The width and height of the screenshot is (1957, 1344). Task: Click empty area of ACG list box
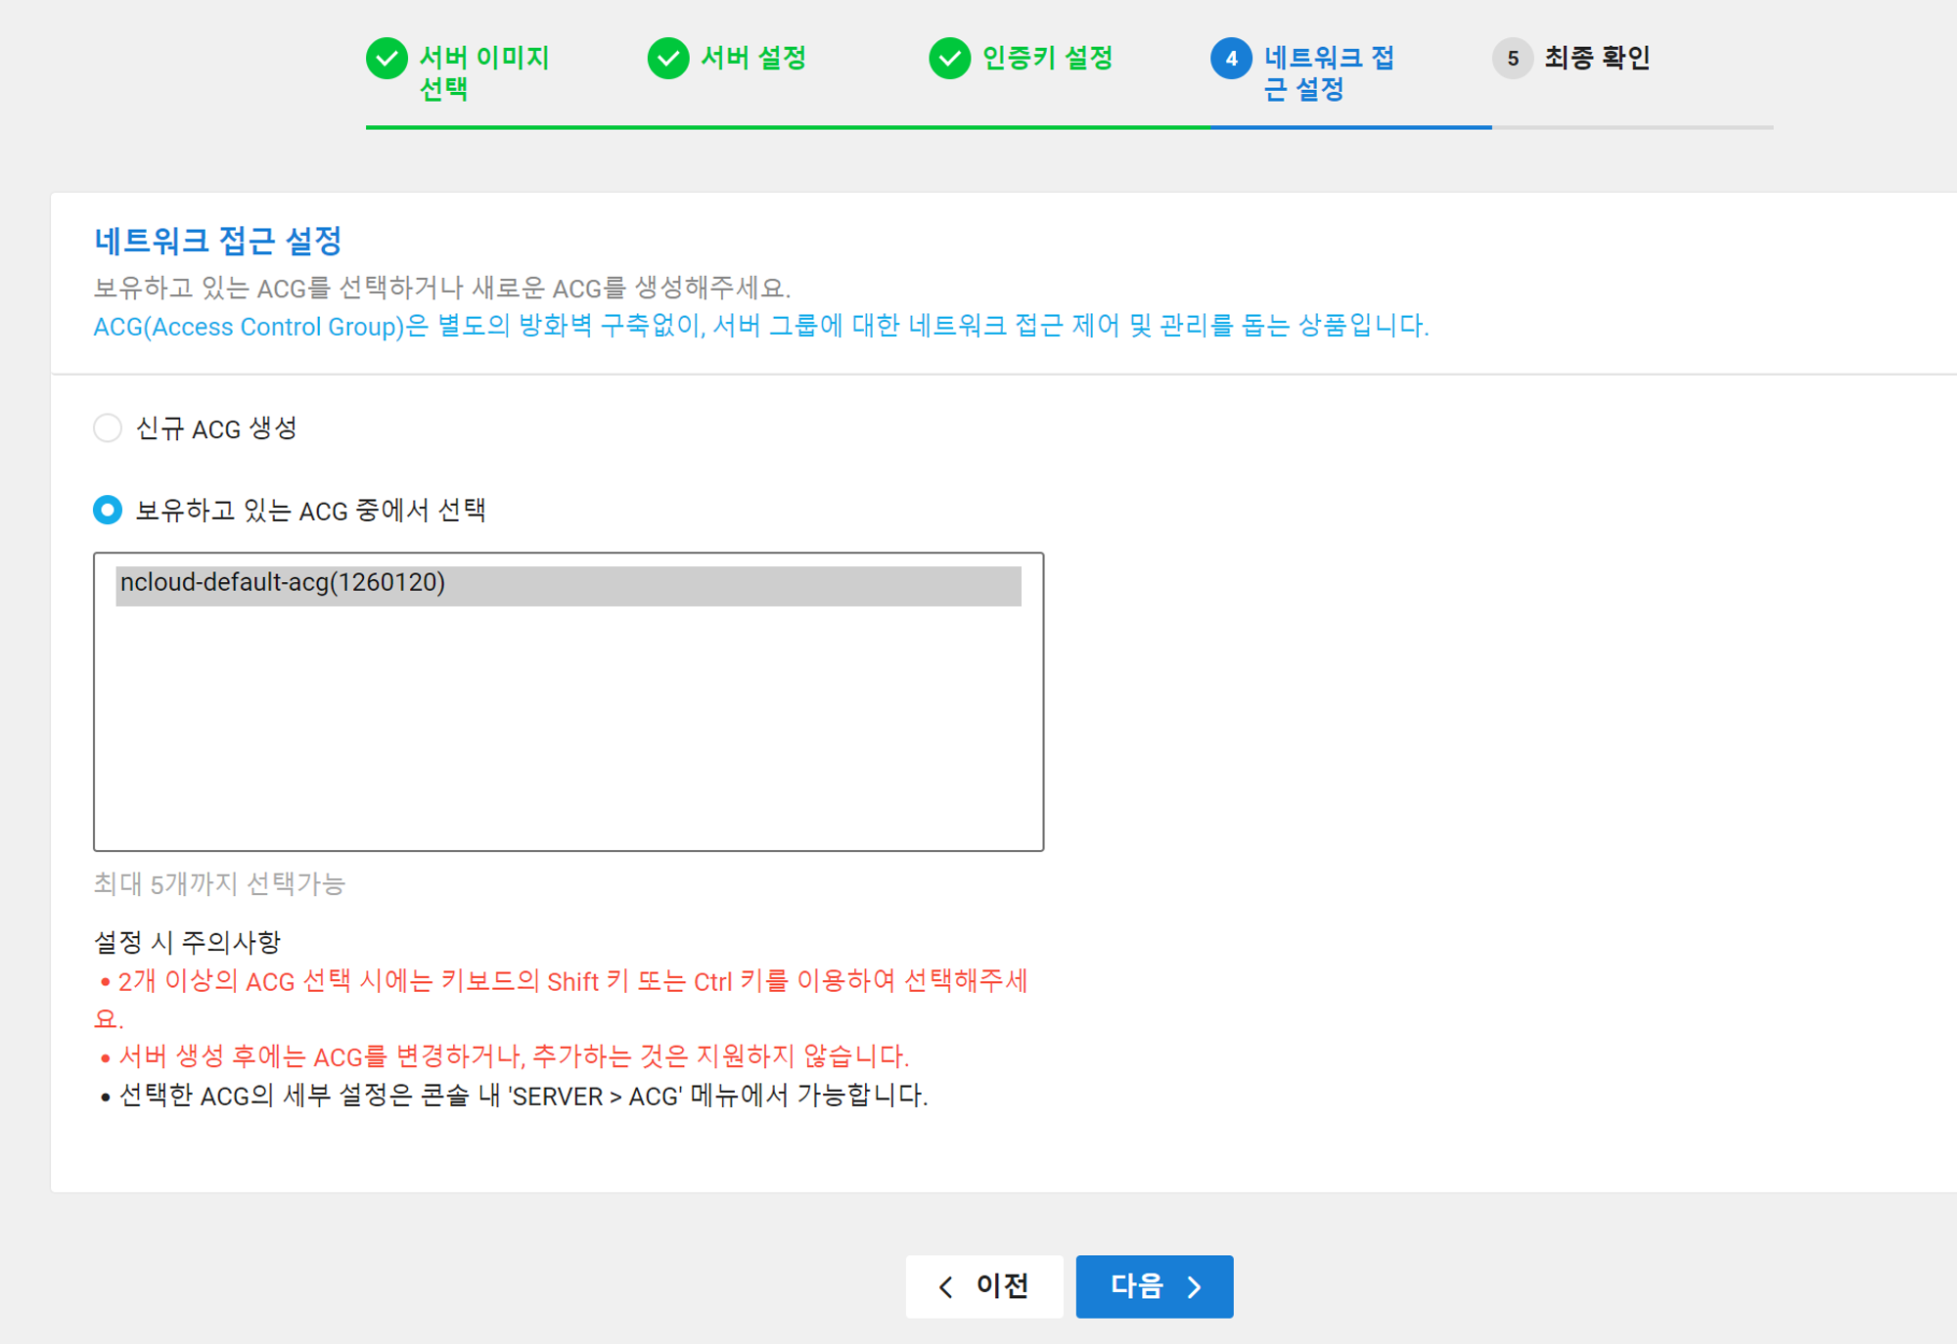pos(568,734)
